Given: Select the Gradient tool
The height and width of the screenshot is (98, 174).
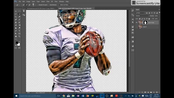Looking at the screenshot, I should (19, 25).
